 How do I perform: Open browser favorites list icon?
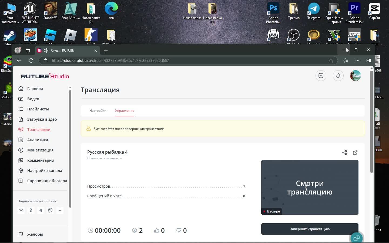click(x=346, y=60)
